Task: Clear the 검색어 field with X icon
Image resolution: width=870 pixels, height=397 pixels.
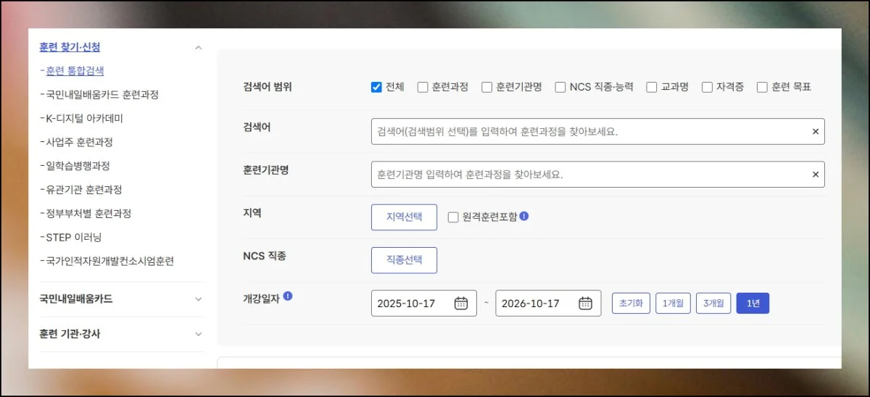Action: coord(815,132)
